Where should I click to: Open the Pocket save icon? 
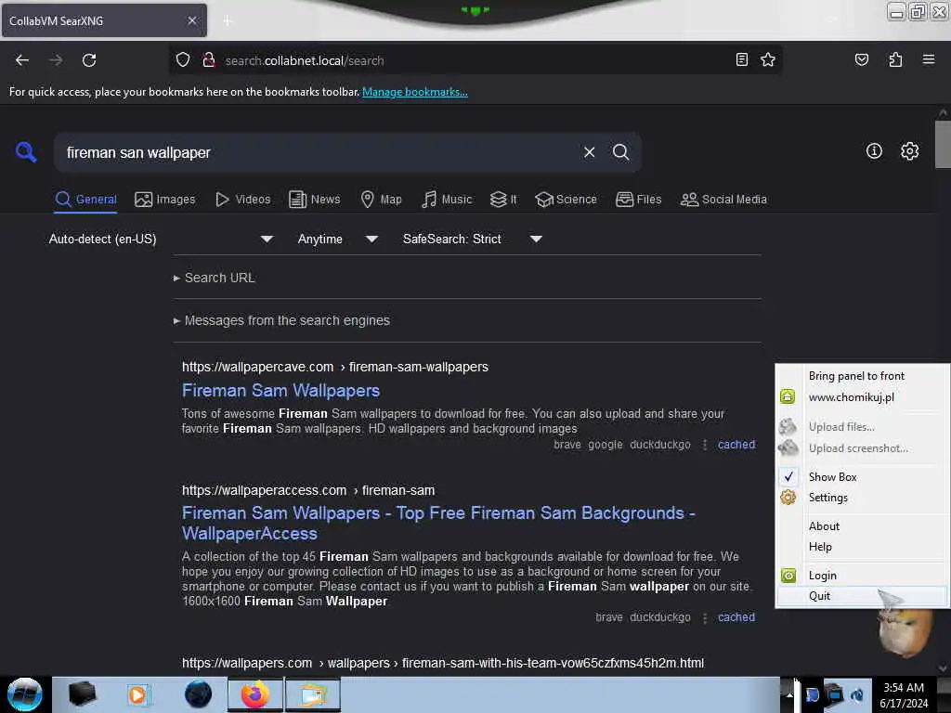pos(861,59)
